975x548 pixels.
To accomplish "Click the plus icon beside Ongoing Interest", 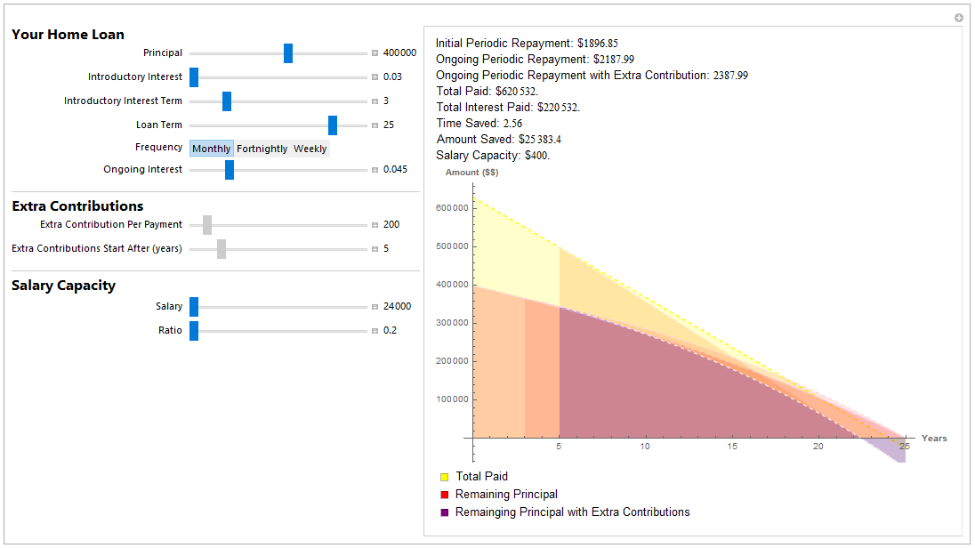I will pos(375,169).
